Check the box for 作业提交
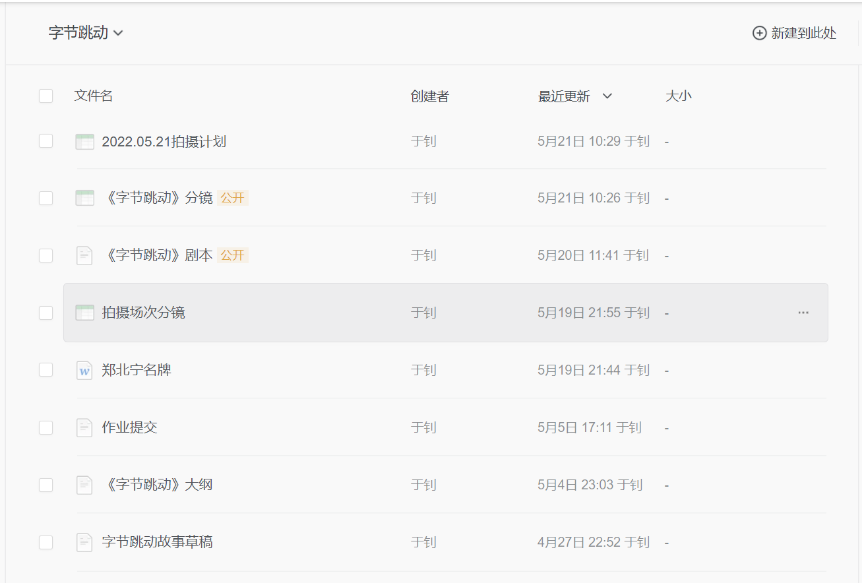This screenshot has width=862, height=583. click(x=46, y=427)
